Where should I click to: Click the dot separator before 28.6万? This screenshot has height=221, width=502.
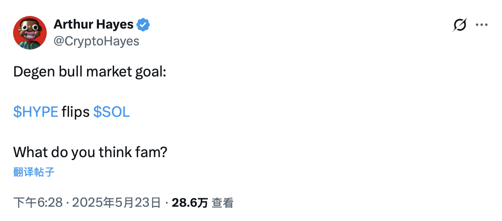167,203
